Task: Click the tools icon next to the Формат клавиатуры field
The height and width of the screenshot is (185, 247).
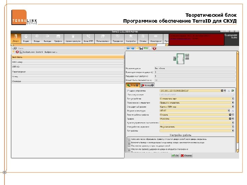Action: tap(233, 111)
